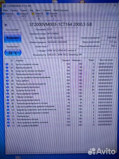Screen dimensions: 119x159
Task: Open the Справка menu
Action: (x=47, y=10)
